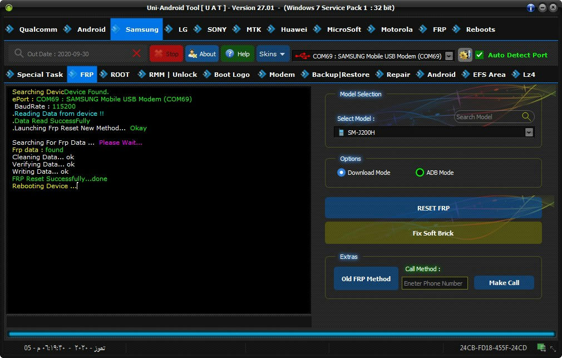This screenshot has height=358, width=562.
Task: Switch to the Lz4 sub-tab
Action: click(524, 74)
